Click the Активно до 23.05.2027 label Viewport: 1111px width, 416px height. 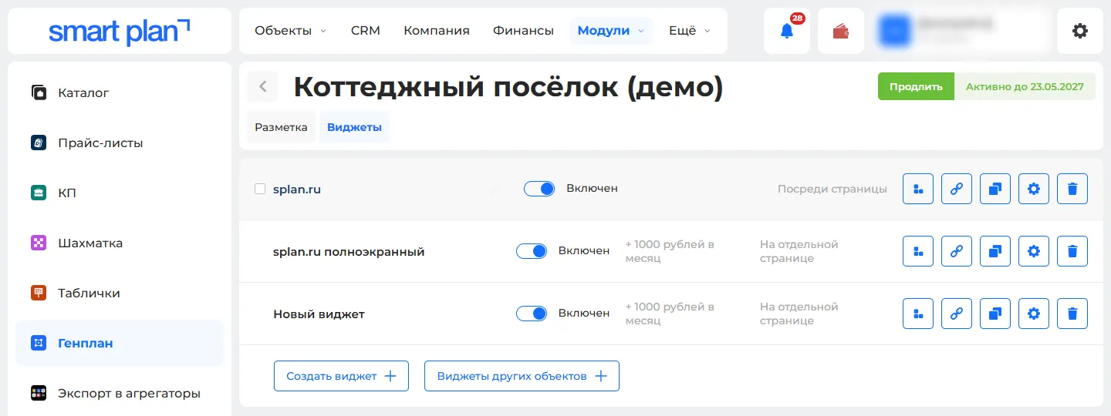pyautogui.click(x=1025, y=86)
